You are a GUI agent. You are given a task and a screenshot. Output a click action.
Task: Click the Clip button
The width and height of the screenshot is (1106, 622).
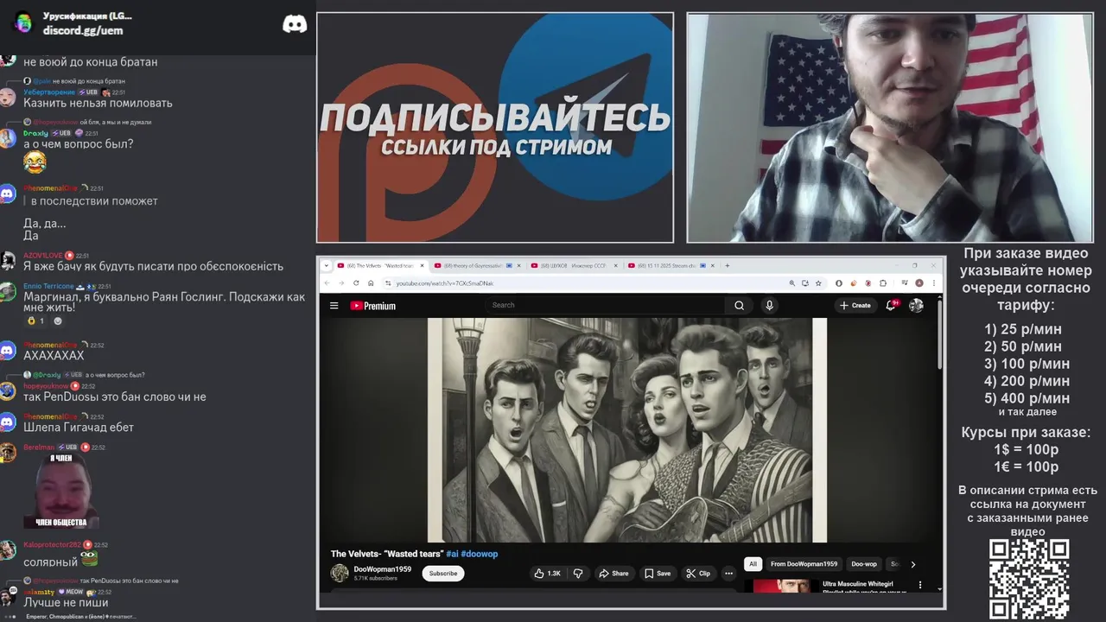(x=698, y=573)
